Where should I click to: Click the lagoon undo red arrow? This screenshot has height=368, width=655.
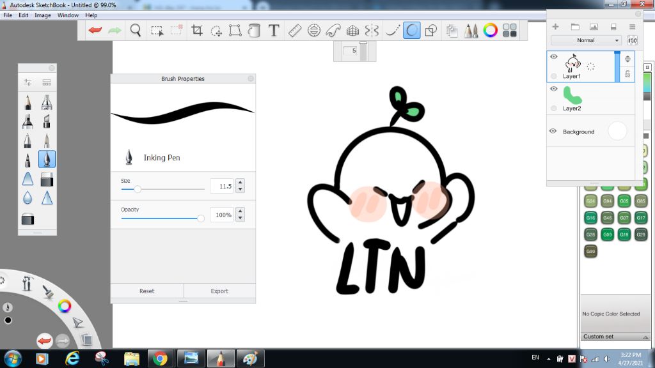(44, 341)
